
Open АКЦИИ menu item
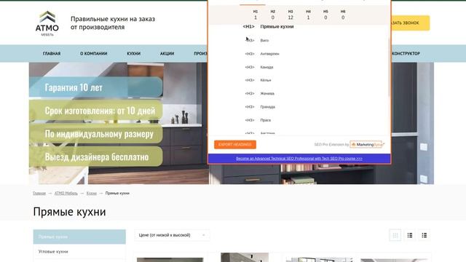click(x=167, y=53)
